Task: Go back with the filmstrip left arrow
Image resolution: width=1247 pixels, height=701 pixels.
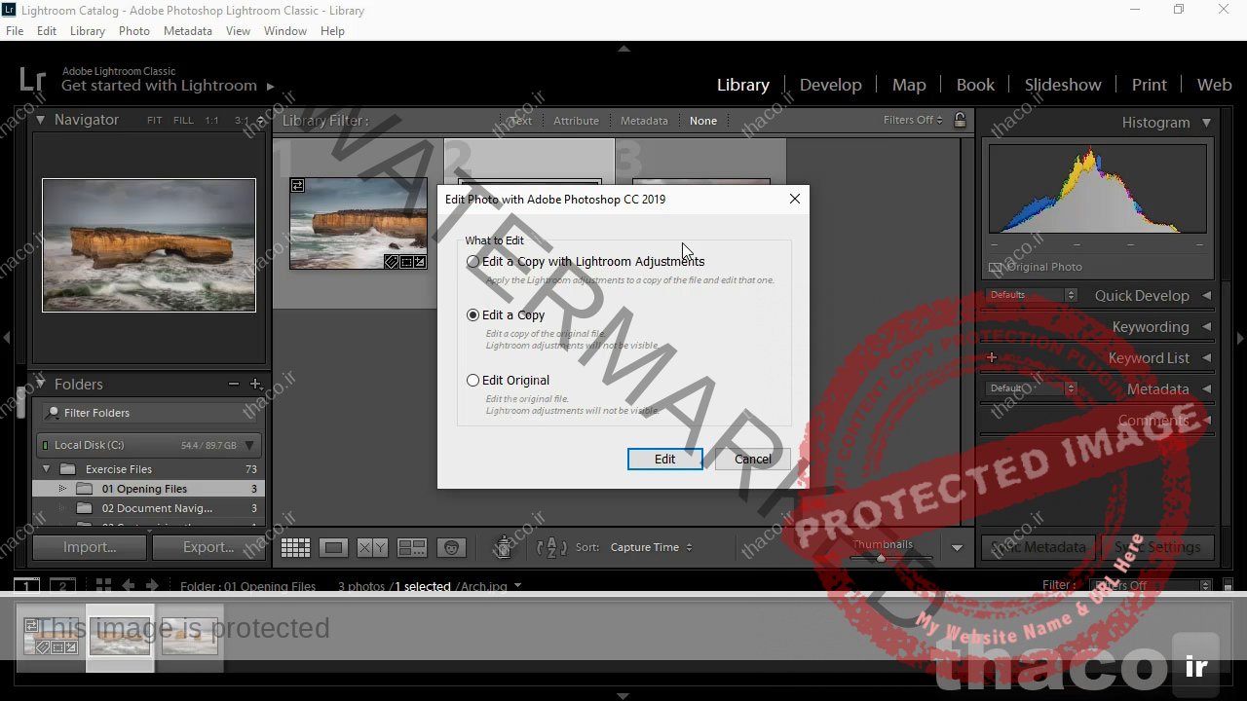Action: (x=129, y=585)
